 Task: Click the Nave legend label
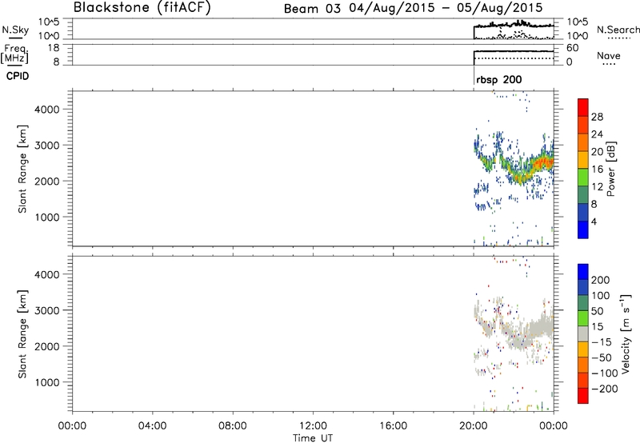tap(608, 56)
